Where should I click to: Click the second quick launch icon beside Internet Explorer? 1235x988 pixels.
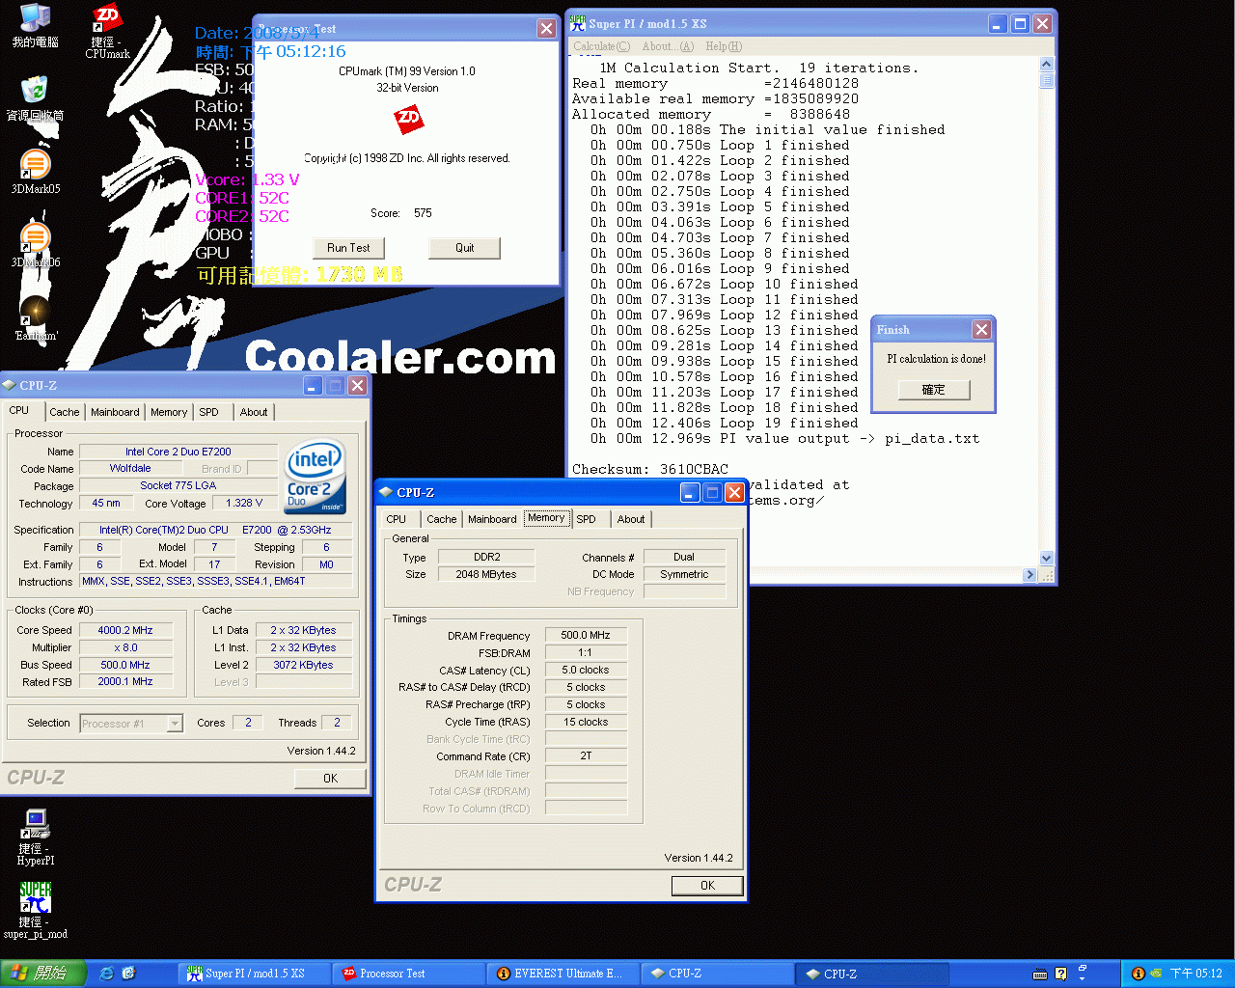pos(128,974)
